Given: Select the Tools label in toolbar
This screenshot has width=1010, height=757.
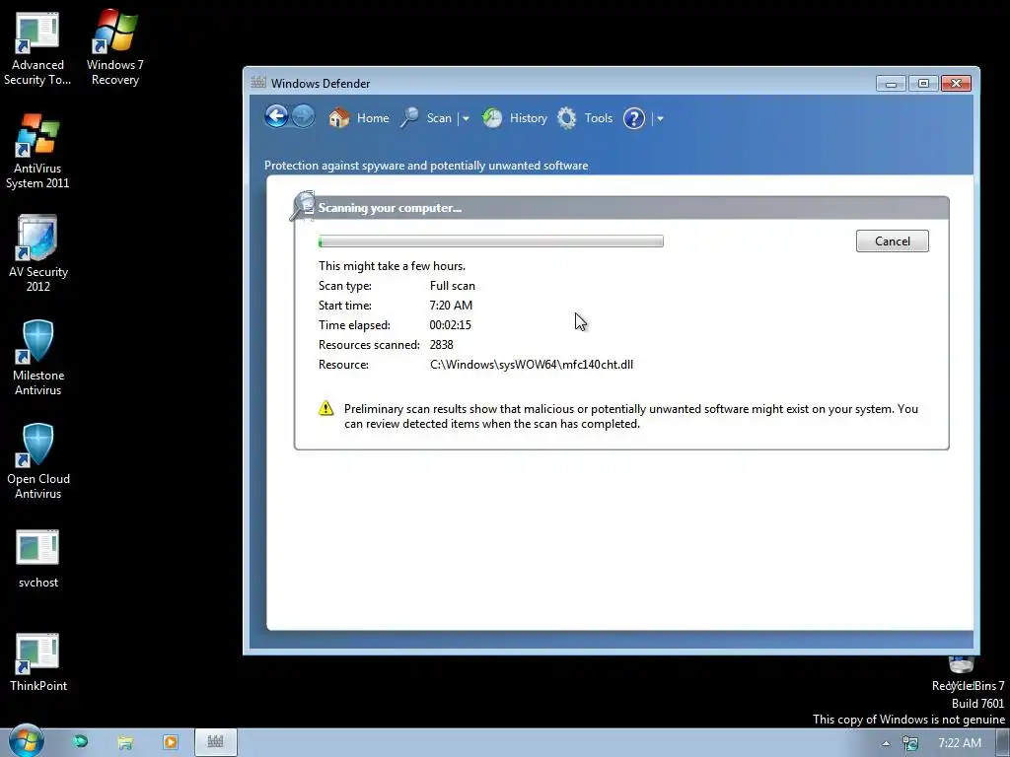Looking at the screenshot, I should (x=599, y=118).
